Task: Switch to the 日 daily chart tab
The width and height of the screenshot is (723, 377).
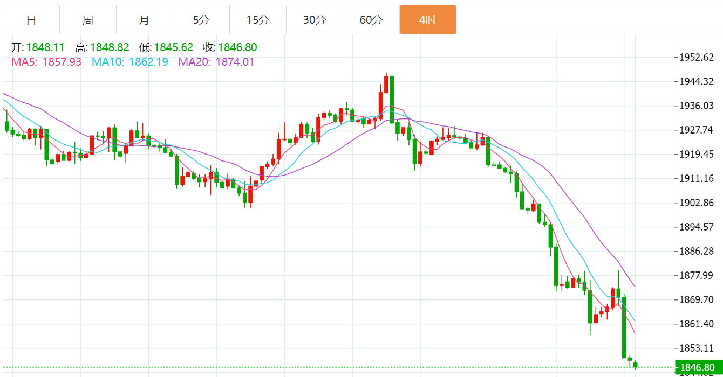Action: (x=31, y=20)
